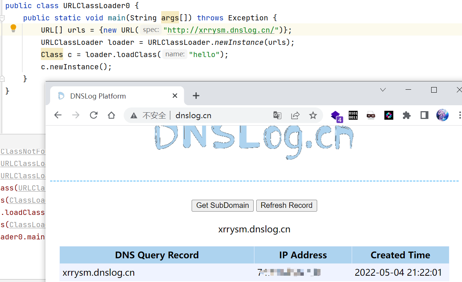Screen dimensions: 462x282
Task: Open the Chrome three-dot menu
Action: (460, 115)
